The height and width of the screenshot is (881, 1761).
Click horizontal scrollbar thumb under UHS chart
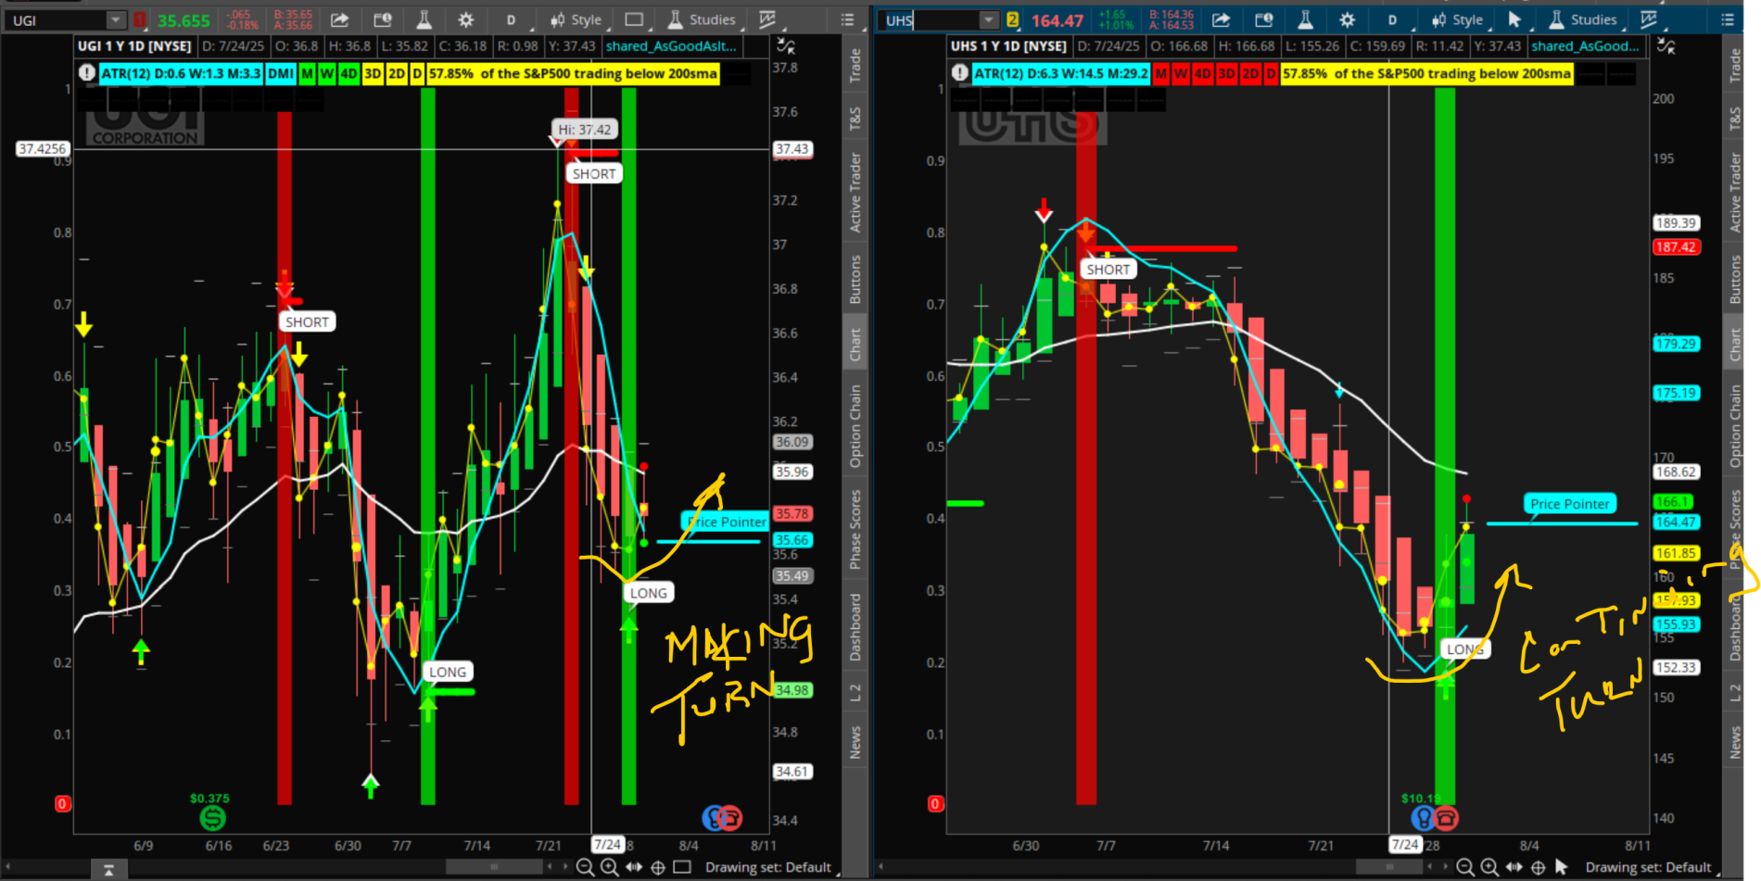click(x=1389, y=867)
